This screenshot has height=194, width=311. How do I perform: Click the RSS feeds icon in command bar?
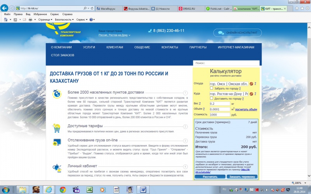pyautogui.click(x=15, y=20)
